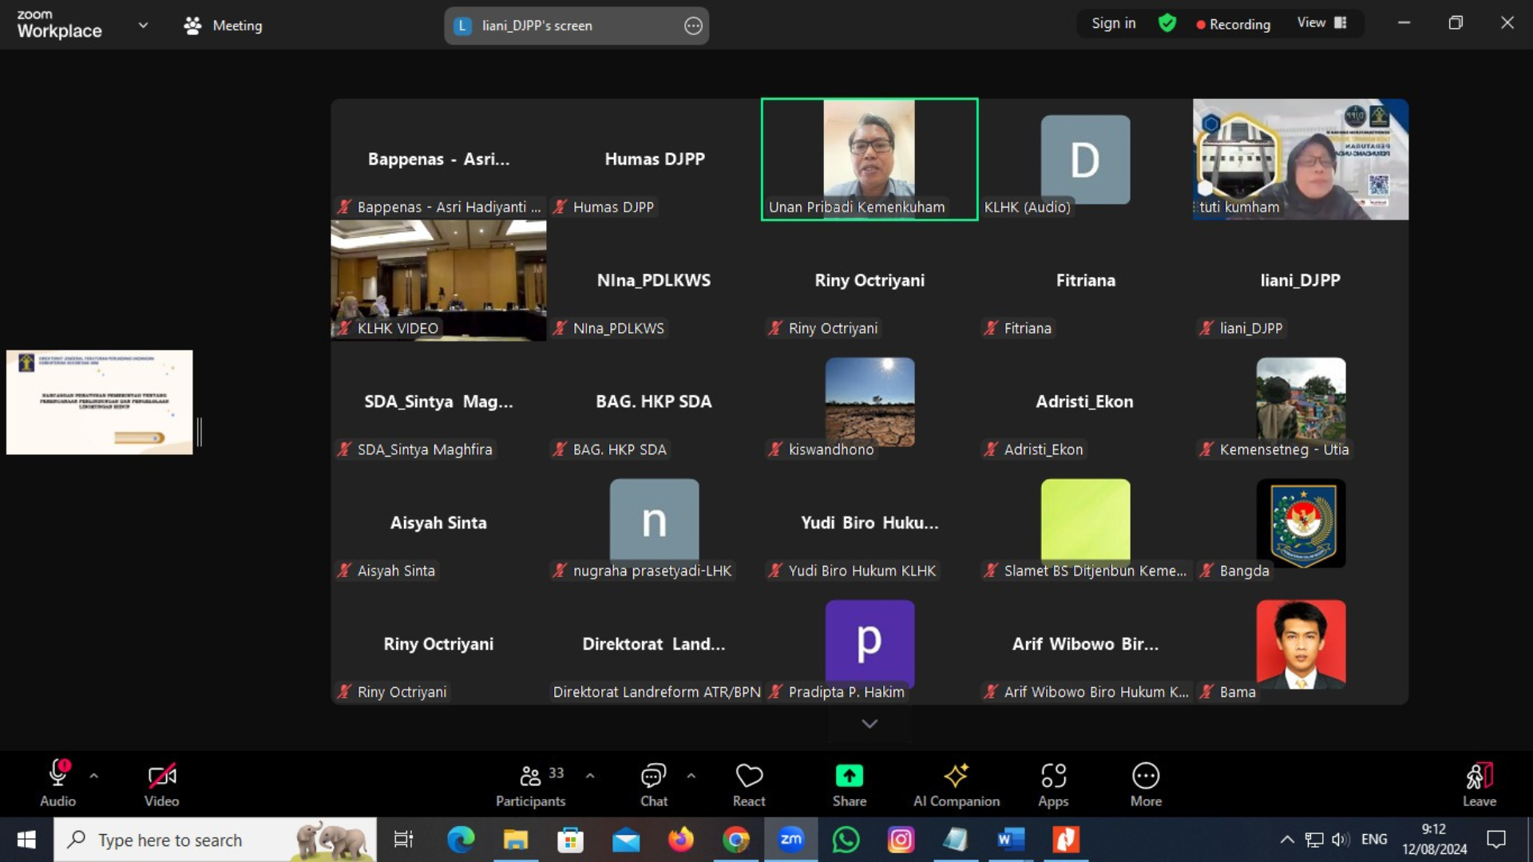Click Pradipta P. Hakim purple avatar
Image resolution: width=1533 pixels, height=862 pixels.
[x=869, y=643]
